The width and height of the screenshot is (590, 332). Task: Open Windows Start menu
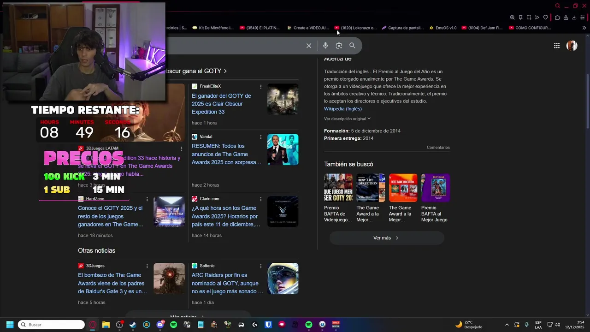point(10,325)
